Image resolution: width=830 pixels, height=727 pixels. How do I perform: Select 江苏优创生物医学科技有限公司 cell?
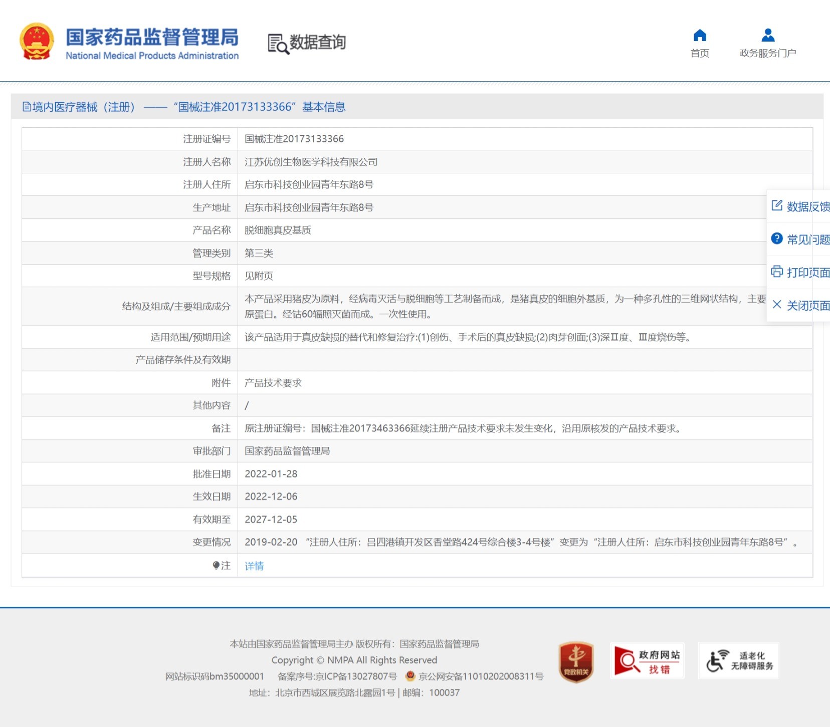pos(311,162)
